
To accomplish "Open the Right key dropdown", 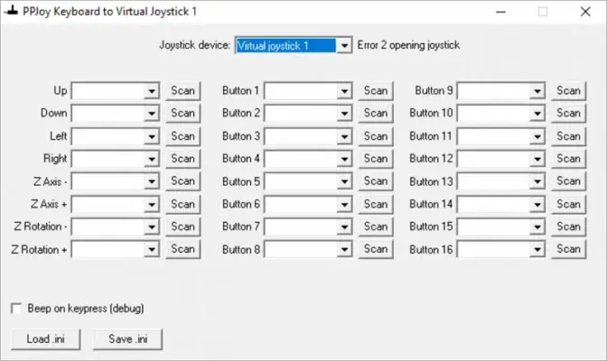I will point(151,159).
